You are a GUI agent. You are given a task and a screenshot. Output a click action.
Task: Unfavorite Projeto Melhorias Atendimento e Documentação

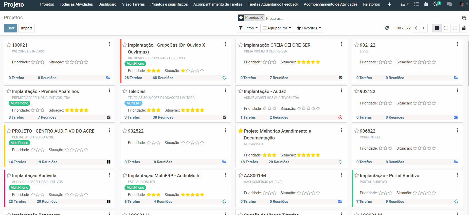click(241, 131)
